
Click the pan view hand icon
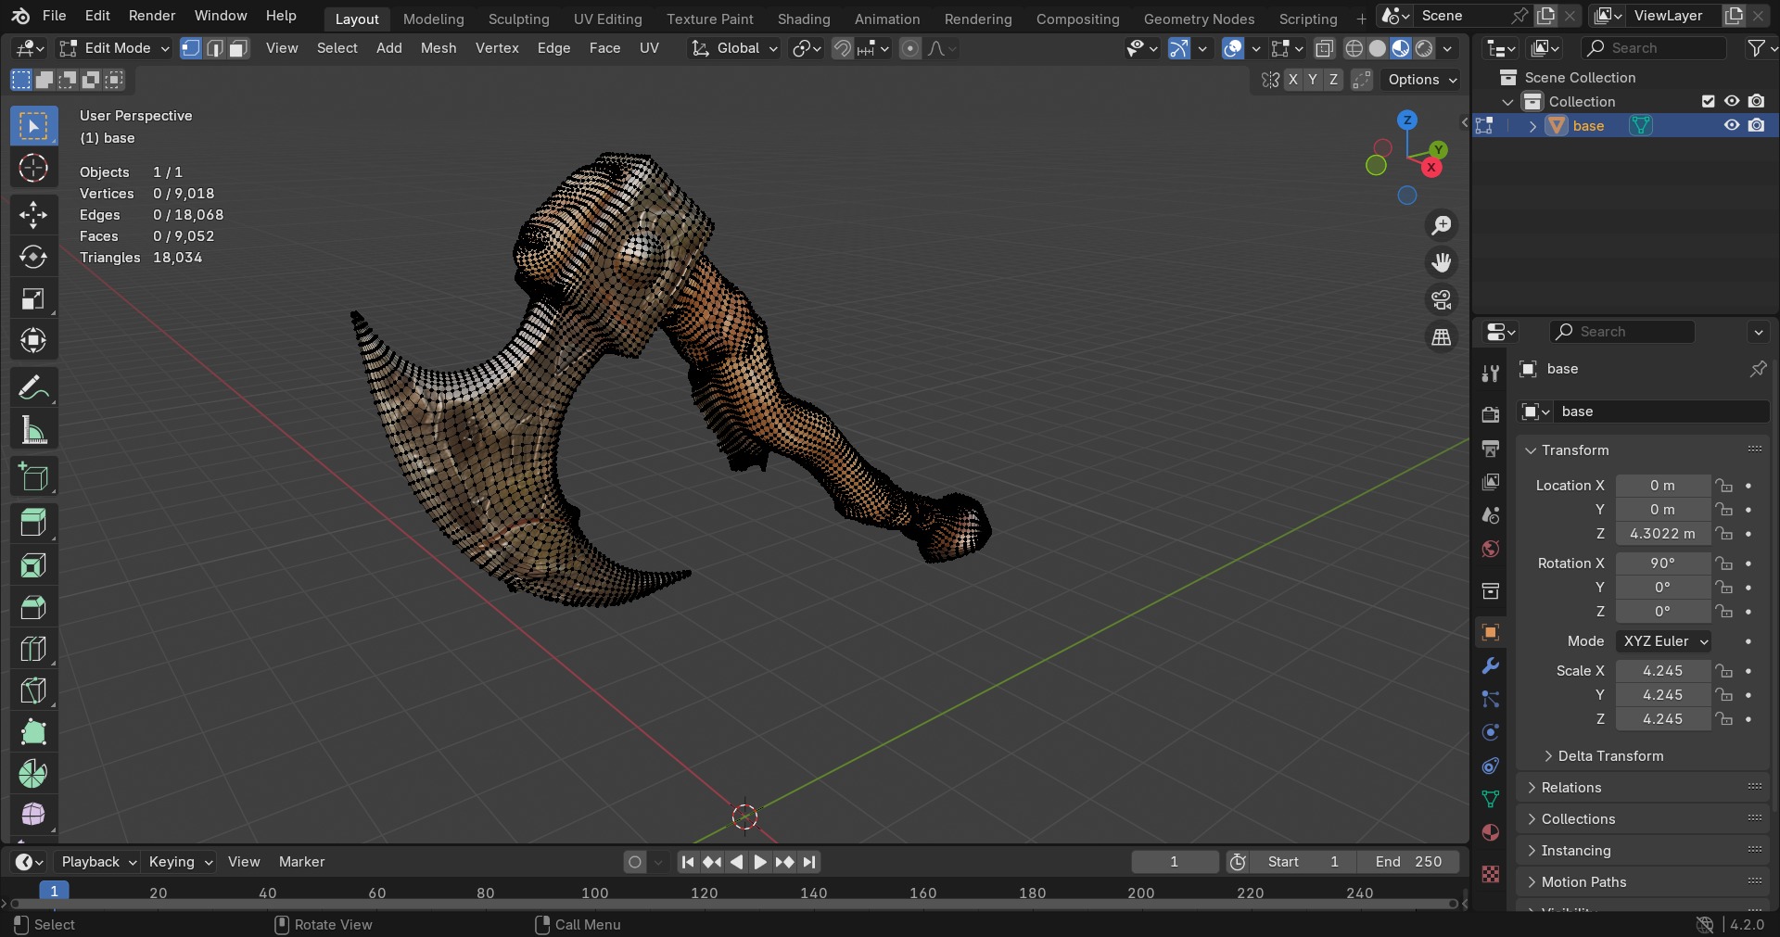pyautogui.click(x=1442, y=262)
